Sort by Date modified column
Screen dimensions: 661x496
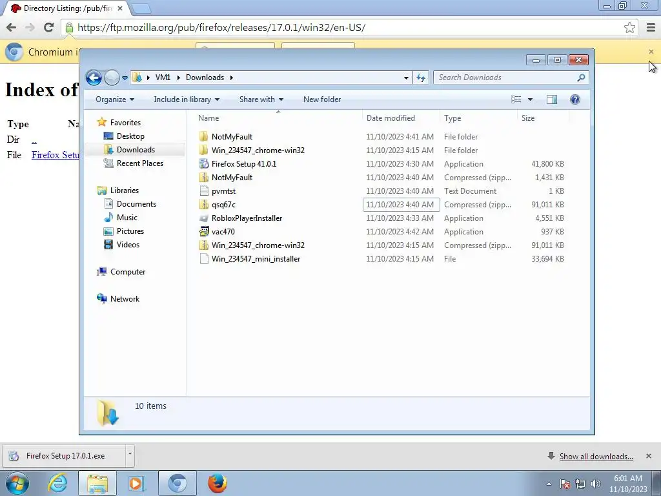pos(400,118)
